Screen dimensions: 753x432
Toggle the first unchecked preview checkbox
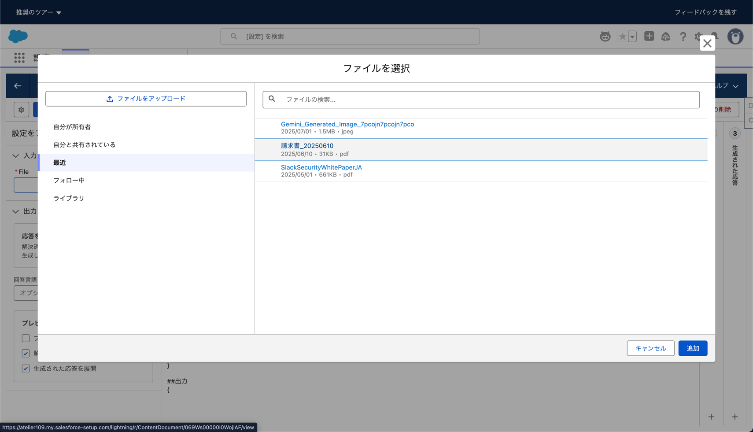tap(26, 338)
